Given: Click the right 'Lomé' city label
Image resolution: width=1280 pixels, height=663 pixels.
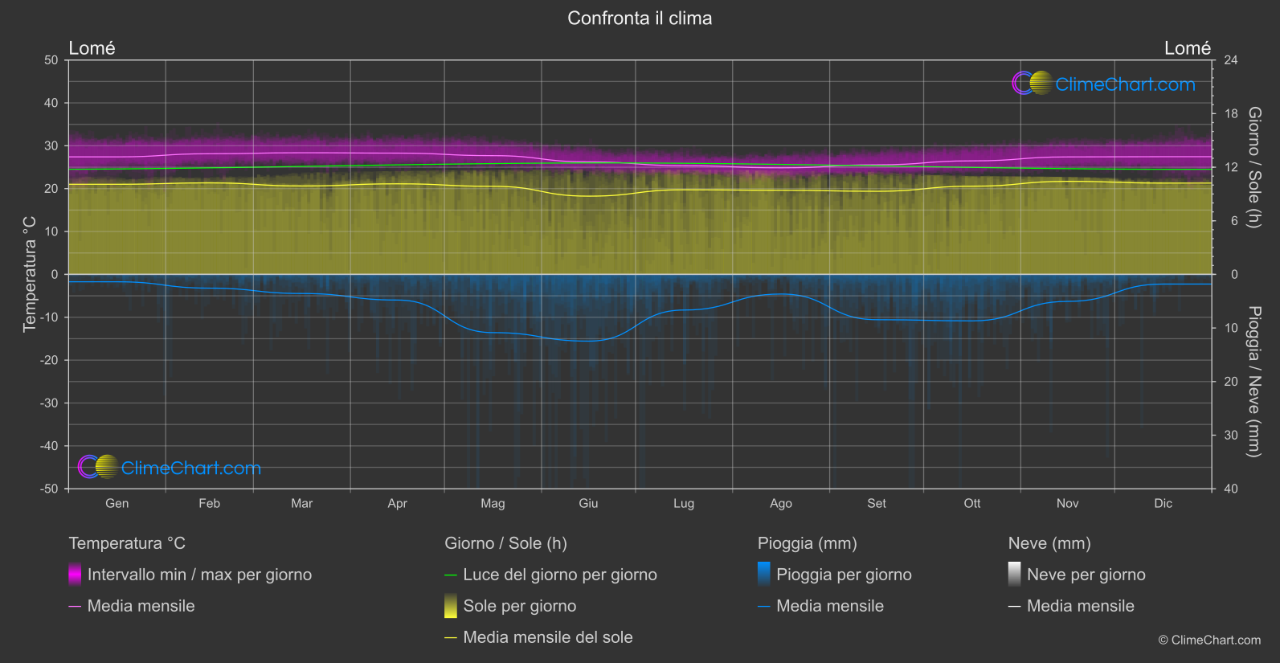Looking at the screenshot, I should click(1188, 48).
